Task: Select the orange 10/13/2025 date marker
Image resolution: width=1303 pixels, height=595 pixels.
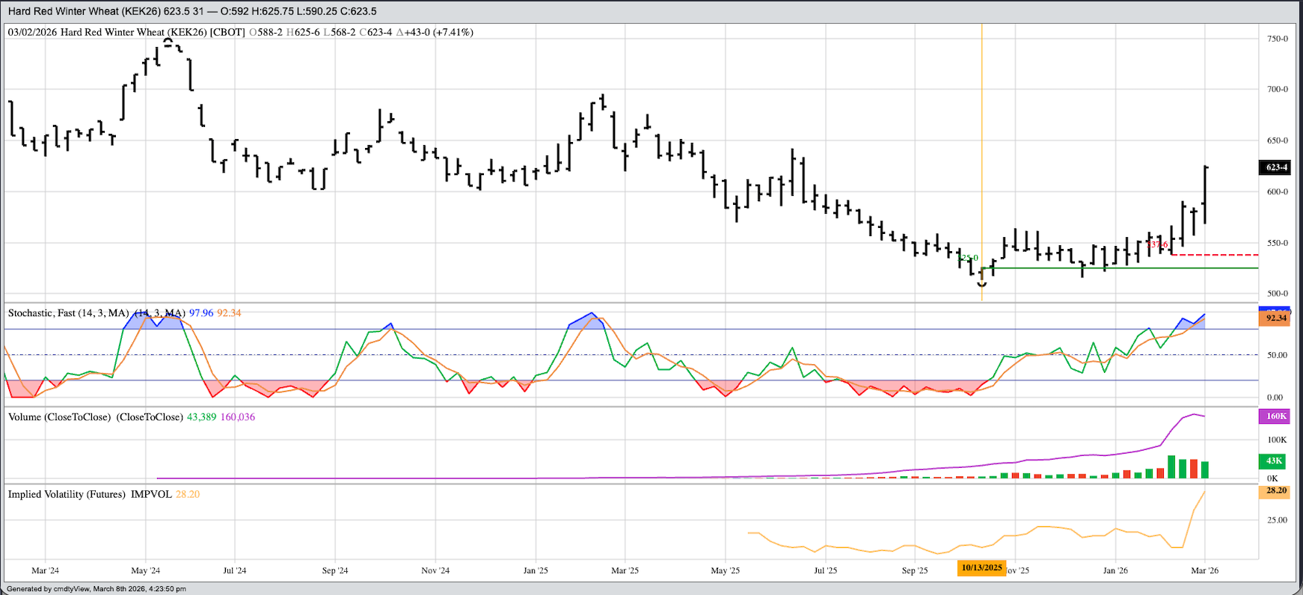Action: click(981, 568)
